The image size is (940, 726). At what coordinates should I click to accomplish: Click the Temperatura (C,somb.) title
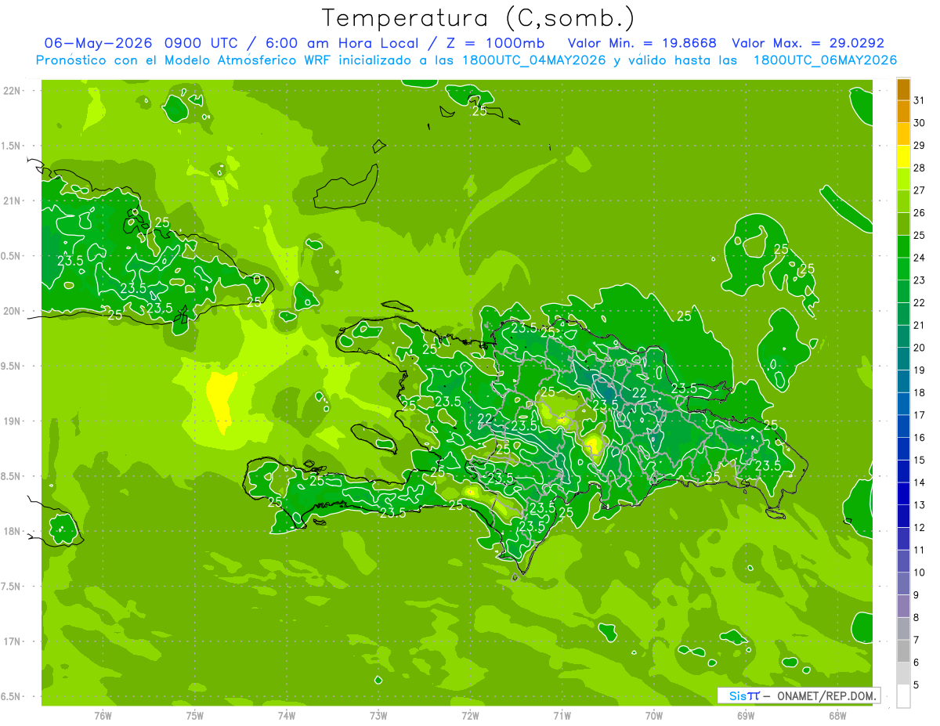coord(478,18)
